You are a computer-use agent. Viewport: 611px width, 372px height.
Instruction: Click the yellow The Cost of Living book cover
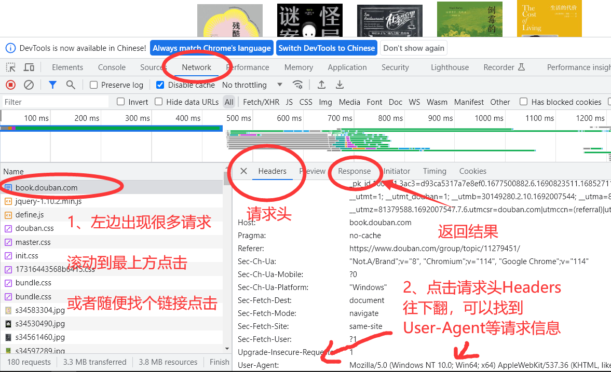(549, 19)
